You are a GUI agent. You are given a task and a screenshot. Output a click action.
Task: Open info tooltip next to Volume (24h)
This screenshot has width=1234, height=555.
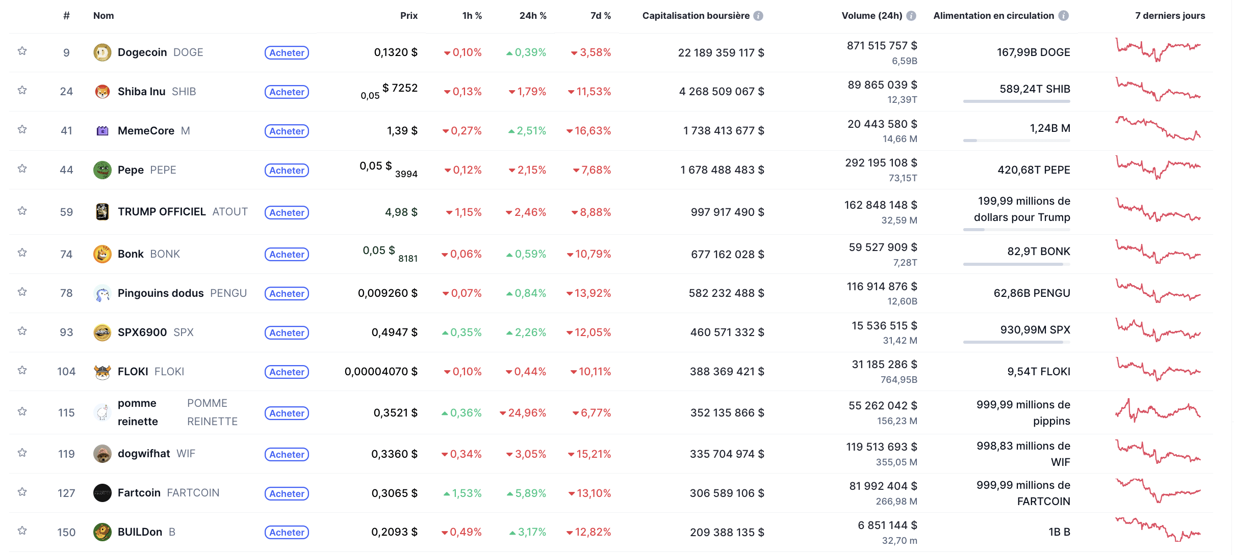tap(911, 15)
